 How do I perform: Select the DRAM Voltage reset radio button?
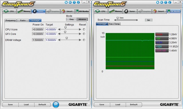coord(84,40)
